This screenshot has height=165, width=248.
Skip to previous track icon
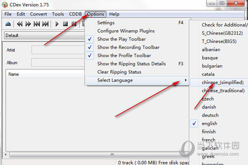point(37,24)
